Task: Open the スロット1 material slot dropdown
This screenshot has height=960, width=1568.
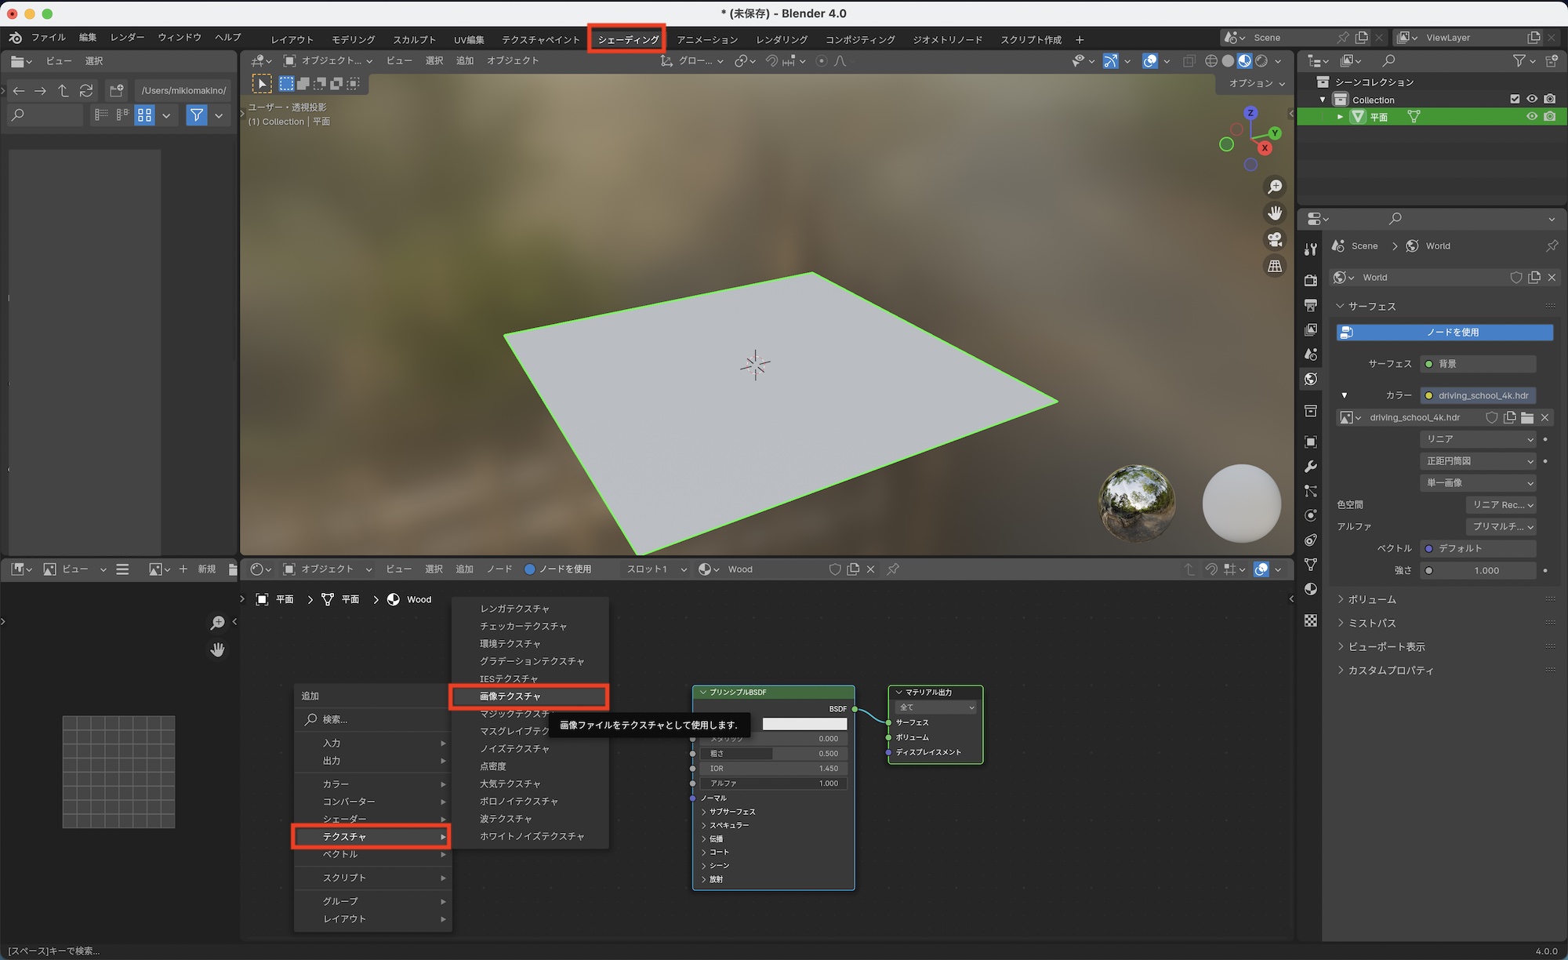Action: pos(656,569)
